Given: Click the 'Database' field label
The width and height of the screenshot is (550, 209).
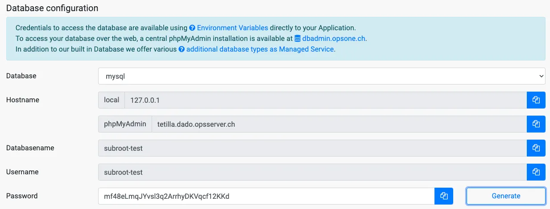Looking at the screenshot, I should (x=21, y=76).
